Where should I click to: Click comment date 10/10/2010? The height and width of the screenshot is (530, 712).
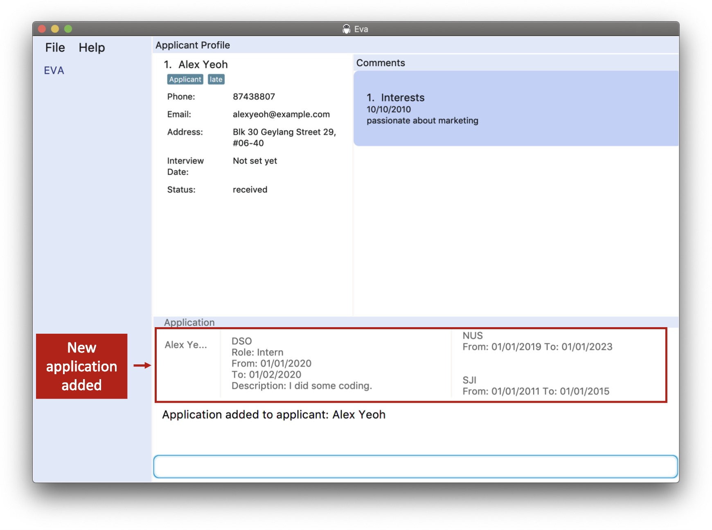[x=389, y=110]
